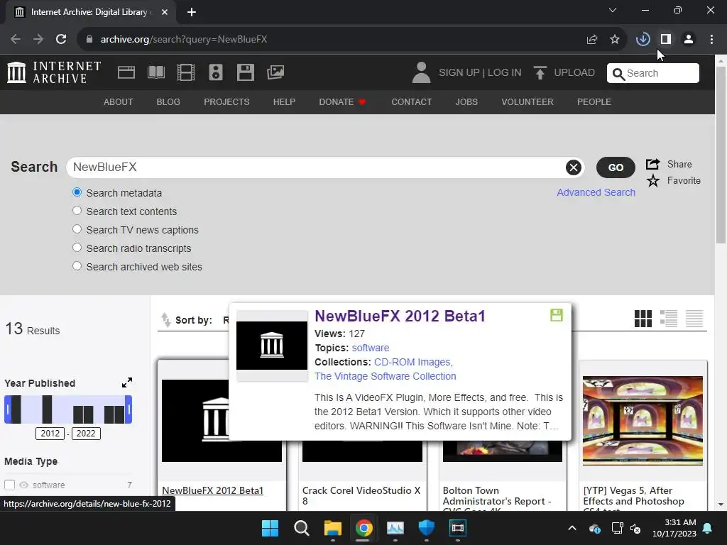Viewport: 727px width, 545px height.
Task: Open Windows Security shield in taskbar
Action: (426, 528)
